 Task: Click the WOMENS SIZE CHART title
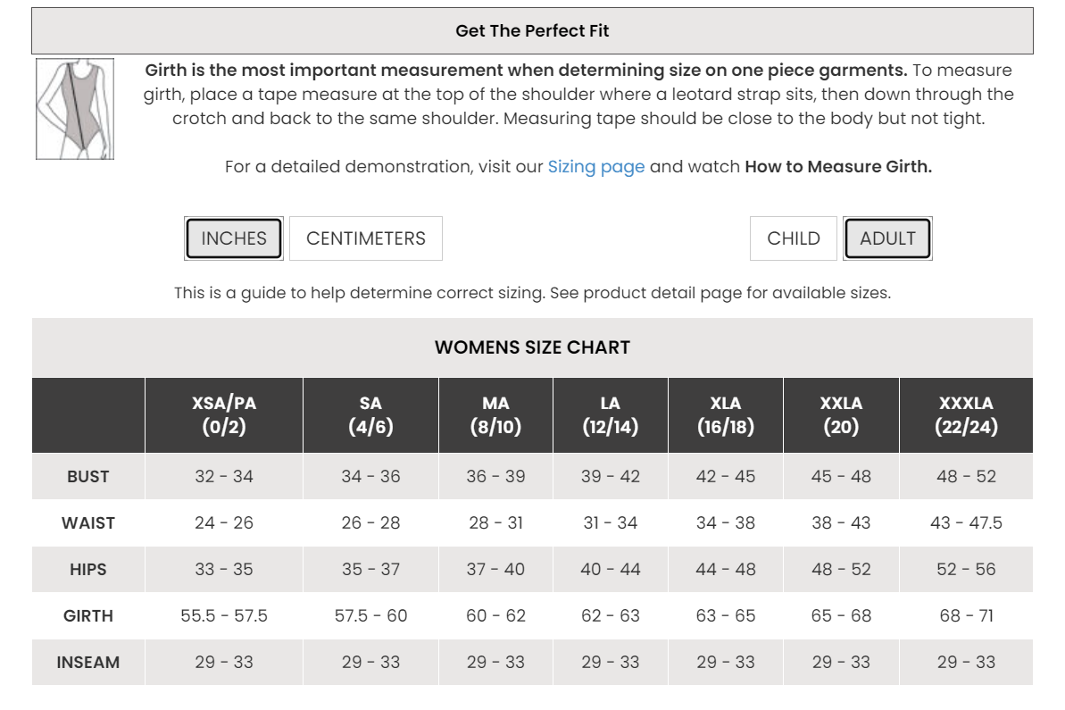point(532,347)
